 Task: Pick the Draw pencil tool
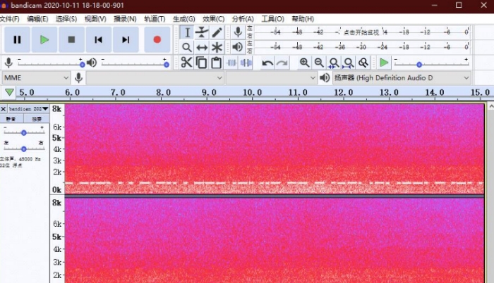[x=217, y=32]
